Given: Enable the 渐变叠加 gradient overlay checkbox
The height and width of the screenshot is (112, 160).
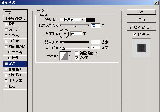Looking at the screenshot, I should (6, 75).
